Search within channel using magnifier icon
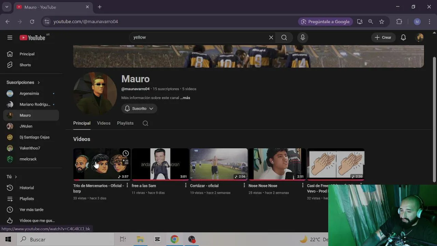 click(x=145, y=123)
